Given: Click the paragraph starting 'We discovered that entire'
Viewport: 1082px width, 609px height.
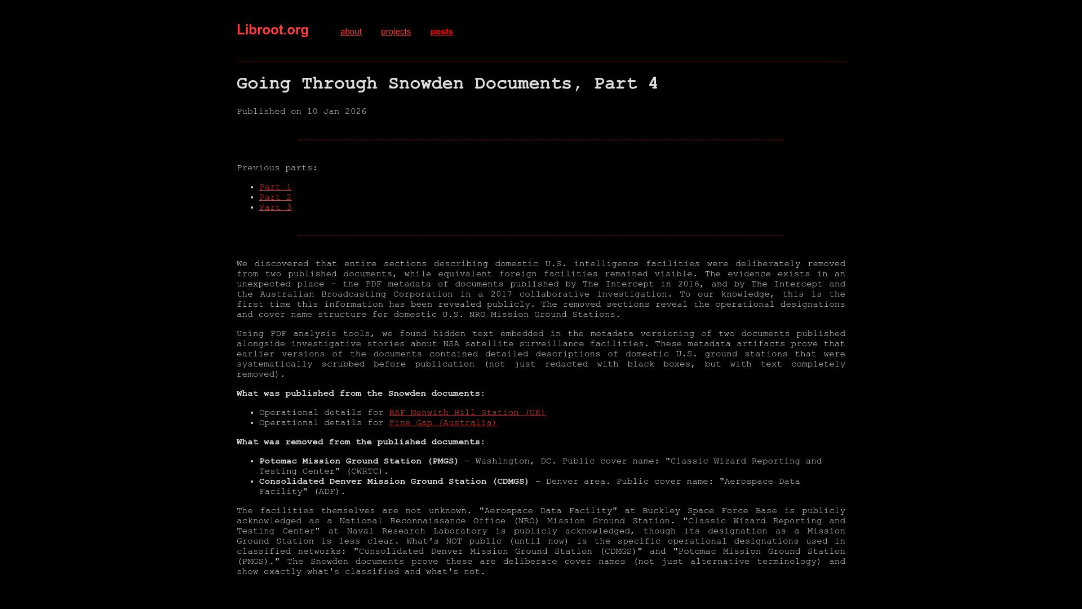Looking at the screenshot, I should 541,289.
